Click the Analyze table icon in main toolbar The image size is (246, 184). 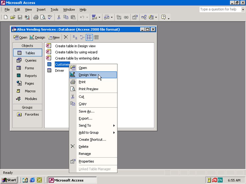tap(107, 17)
